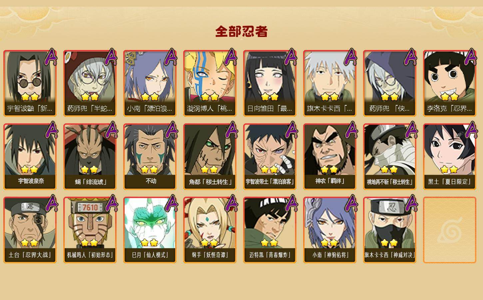
Task: Open 小南「神驹佑将」 ninja card
Action: [330, 230]
